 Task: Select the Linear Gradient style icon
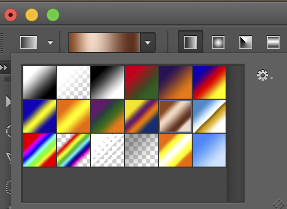click(191, 42)
